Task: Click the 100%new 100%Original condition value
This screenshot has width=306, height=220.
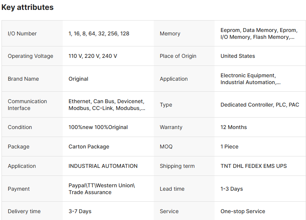Action: pos(98,127)
